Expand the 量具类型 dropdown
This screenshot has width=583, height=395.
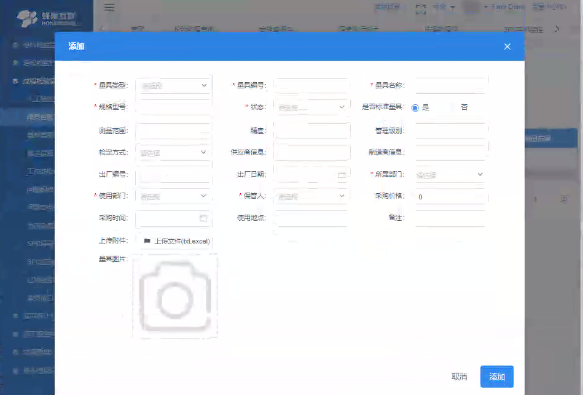(173, 85)
